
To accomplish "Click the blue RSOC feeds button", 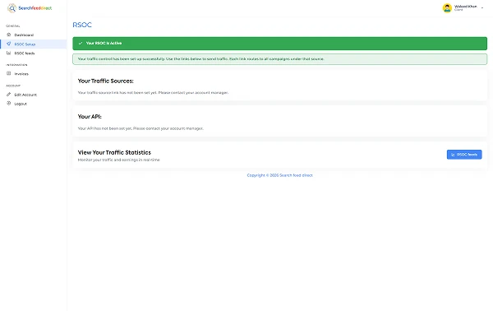I will pos(464,154).
